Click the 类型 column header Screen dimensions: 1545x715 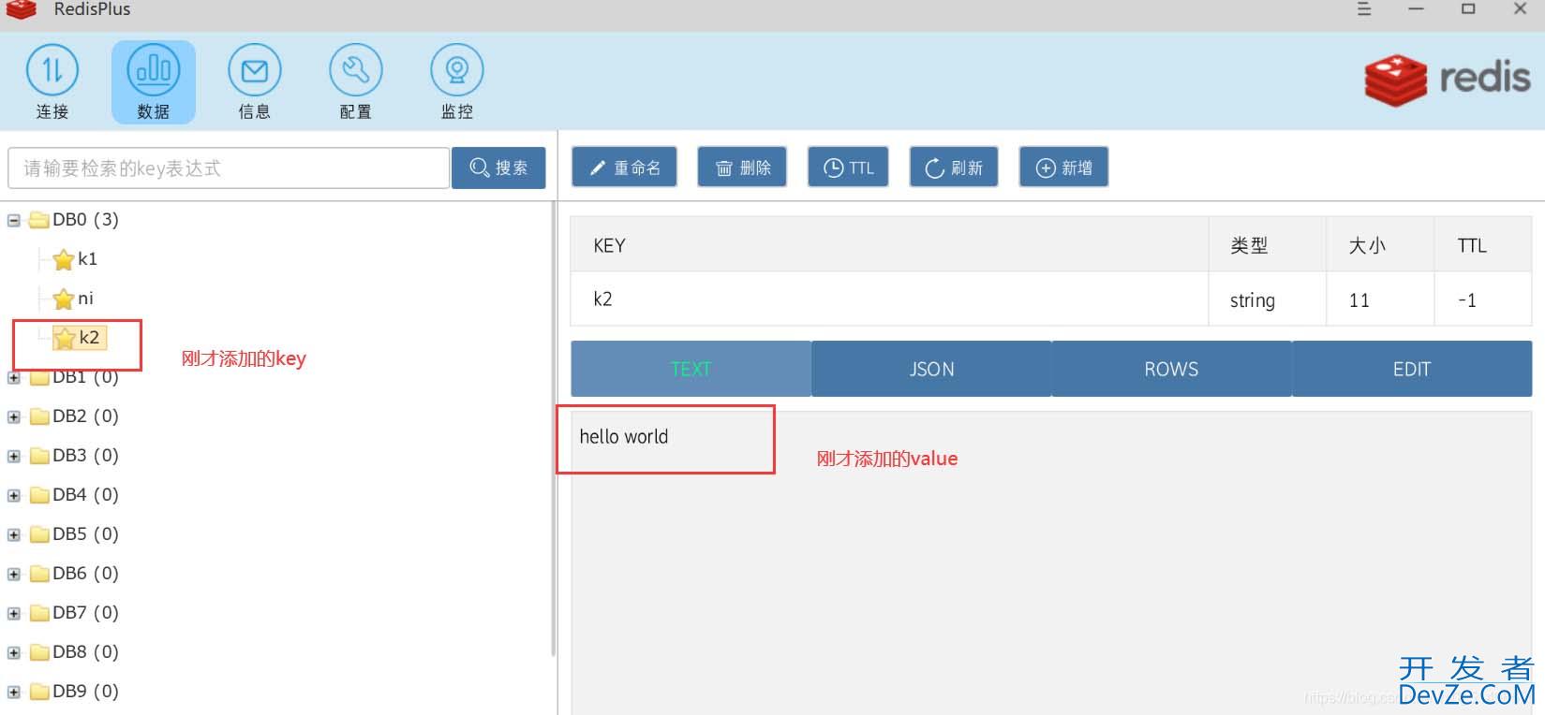pos(1267,245)
